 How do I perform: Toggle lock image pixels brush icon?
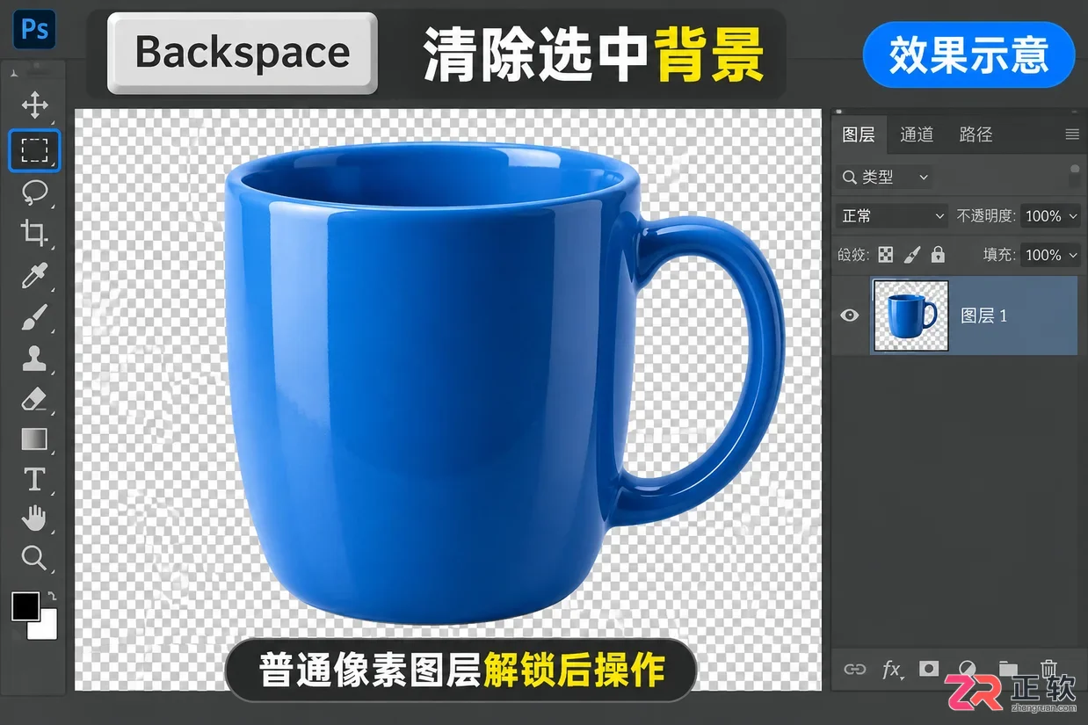[912, 255]
